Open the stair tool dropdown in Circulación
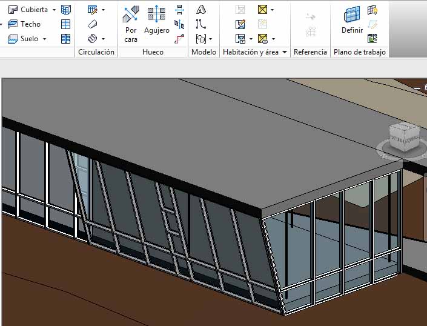This screenshot has height=326, width=427. pos(103,39)
